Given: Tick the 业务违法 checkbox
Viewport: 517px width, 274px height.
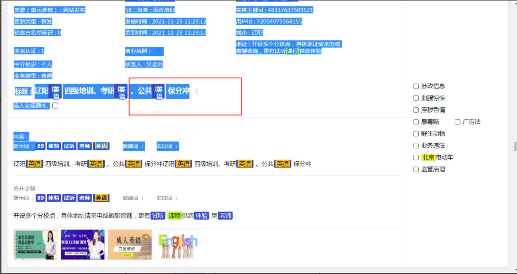Looking at the screenshot, I should tap(416, 146).
